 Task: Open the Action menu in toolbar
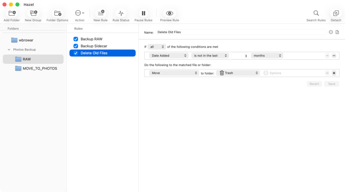(79, 13)
